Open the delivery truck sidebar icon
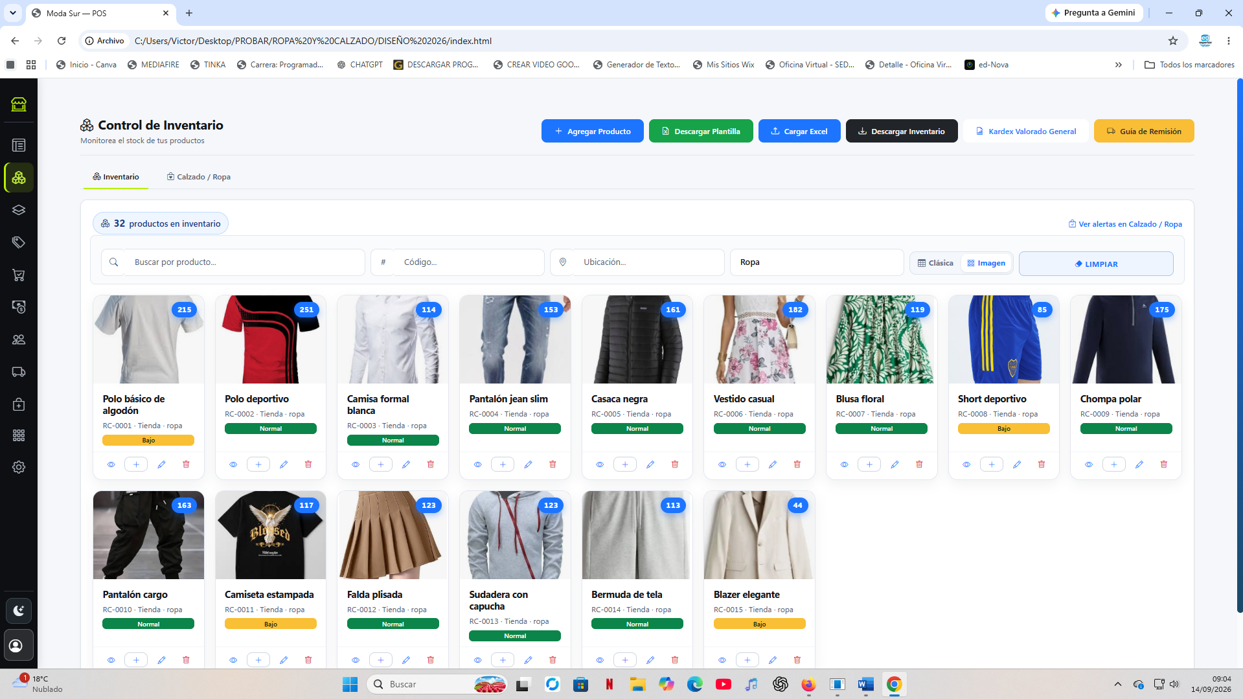 point(19,372)
